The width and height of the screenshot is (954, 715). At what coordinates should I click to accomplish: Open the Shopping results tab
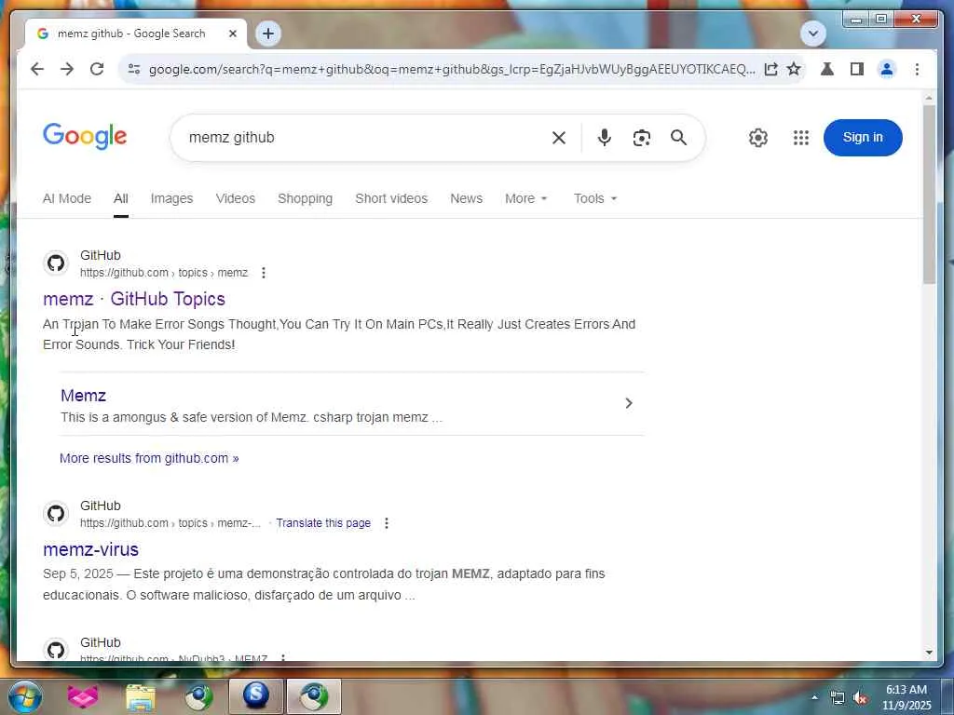[305, 199]
